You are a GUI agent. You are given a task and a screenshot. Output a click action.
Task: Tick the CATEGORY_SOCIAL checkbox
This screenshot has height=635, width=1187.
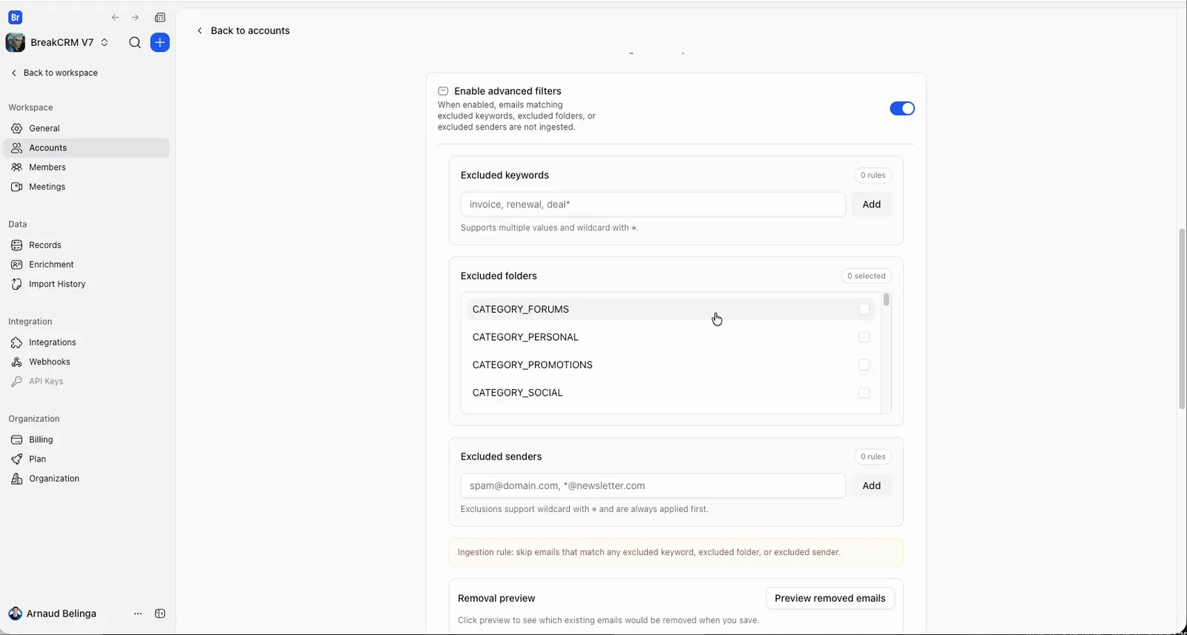pyautogui.click(x=864, y=393)
